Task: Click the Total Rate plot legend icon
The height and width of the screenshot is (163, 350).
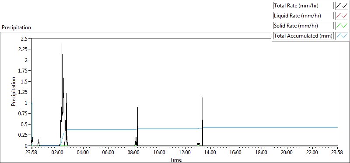Action: pyautogui.click(x=342, y=6)
